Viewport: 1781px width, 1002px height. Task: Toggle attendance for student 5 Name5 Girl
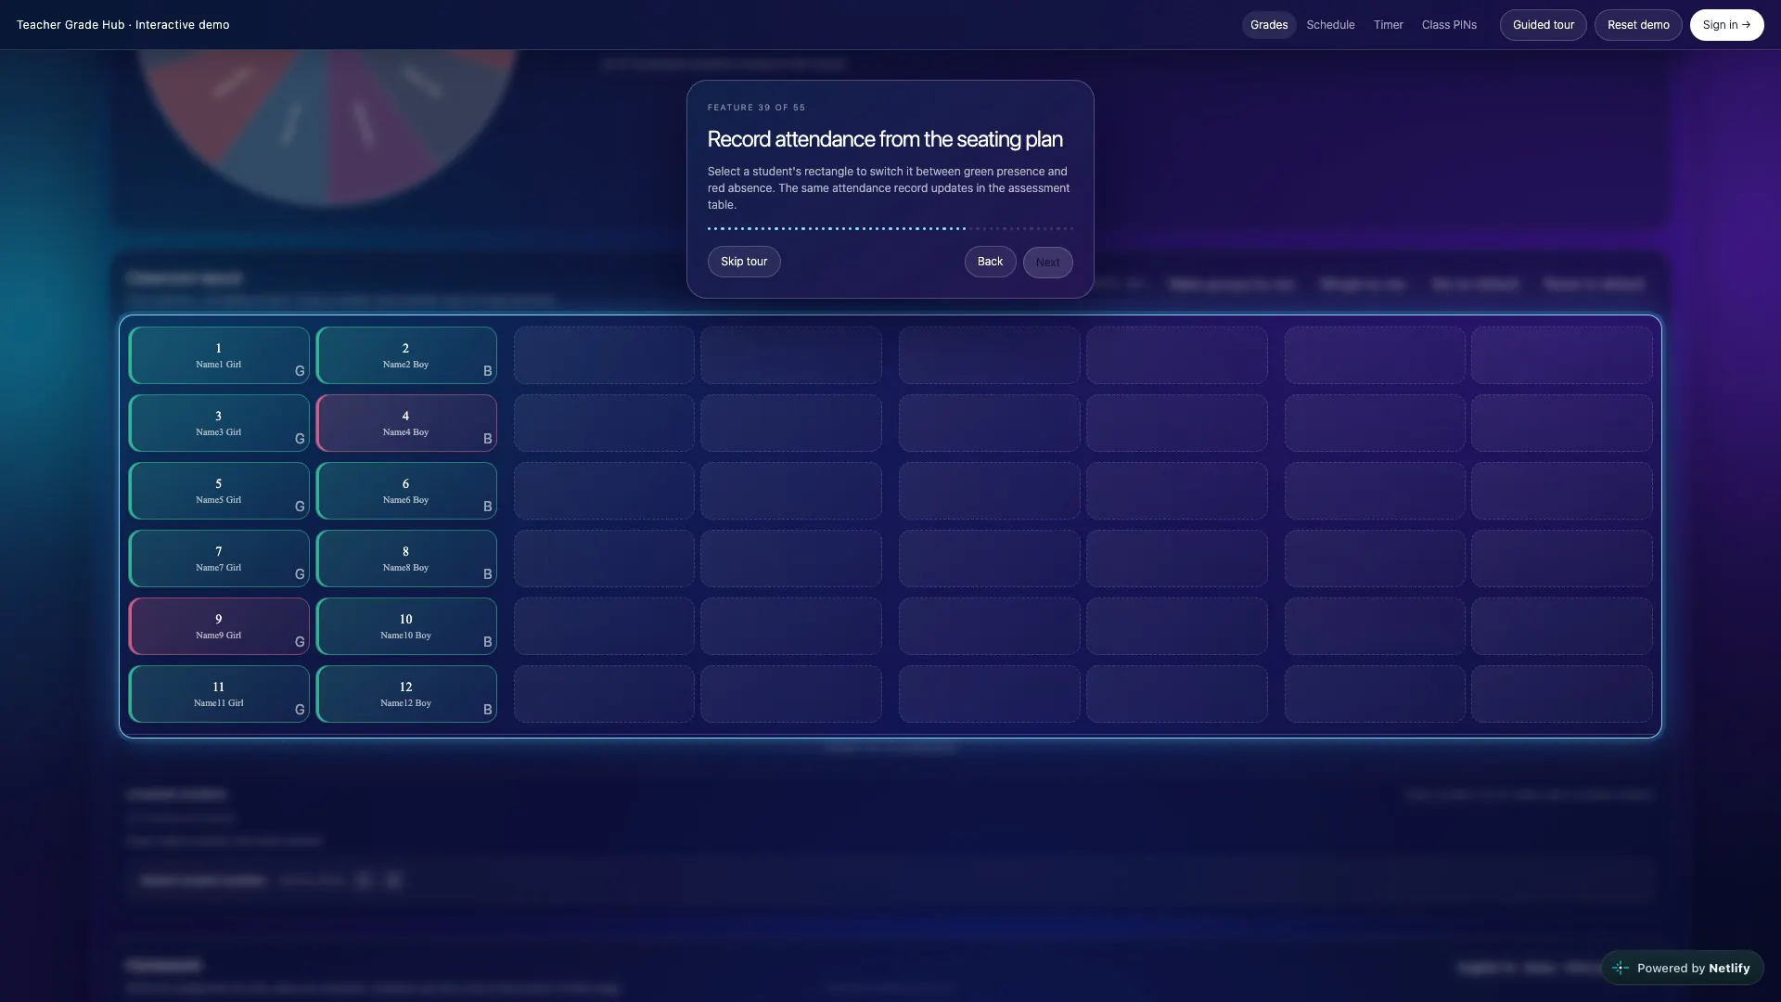(219, 491)
